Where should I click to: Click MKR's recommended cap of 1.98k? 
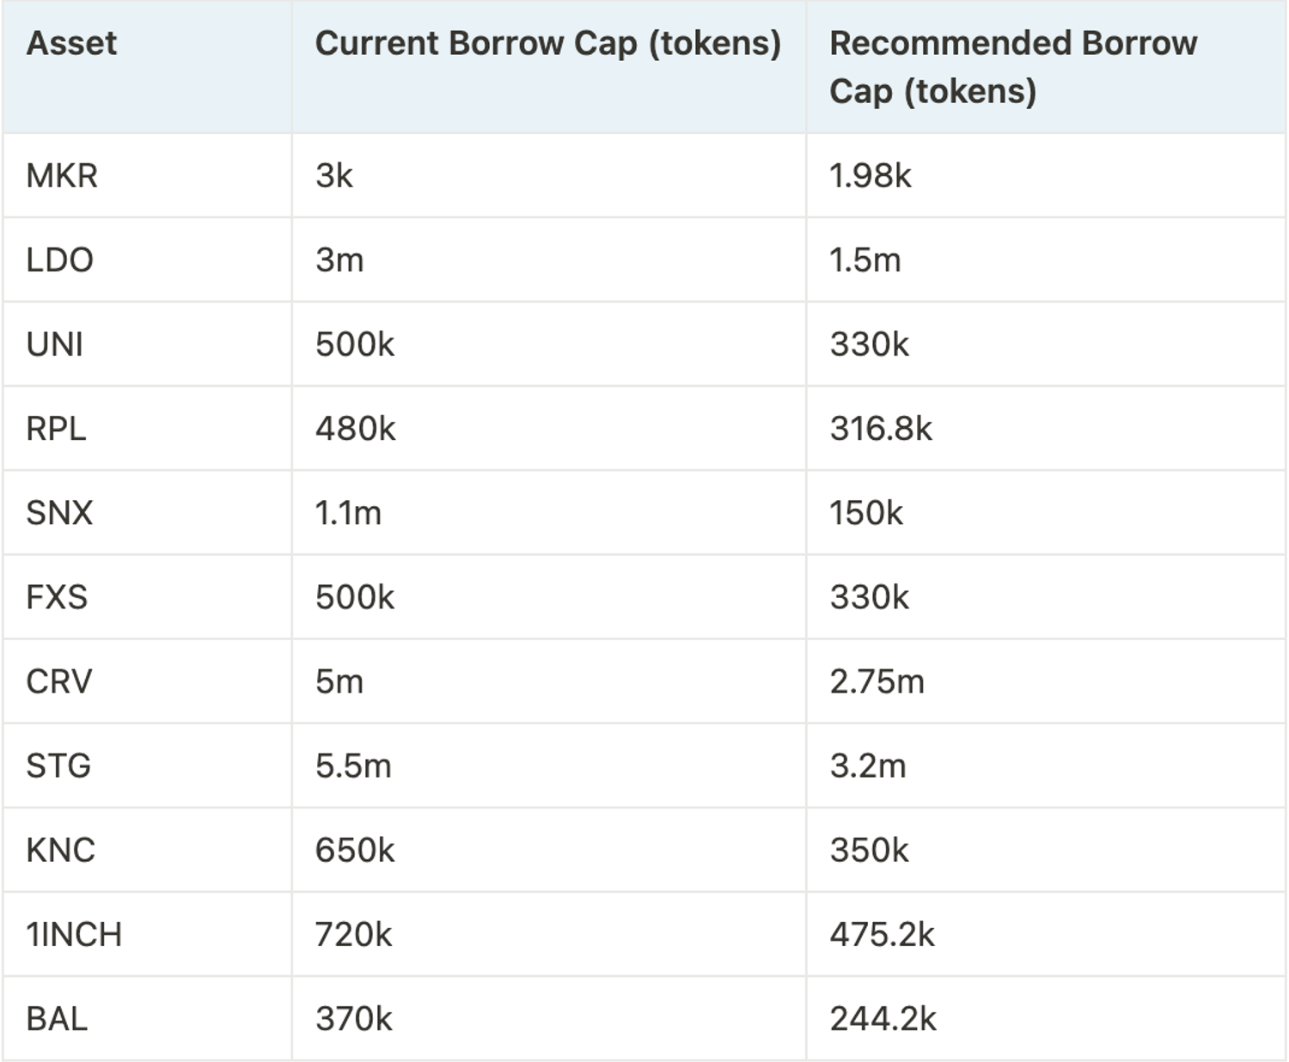pos(870,175)
